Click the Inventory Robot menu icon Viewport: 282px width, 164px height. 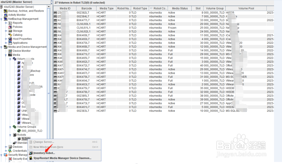[x=31, y=153]
